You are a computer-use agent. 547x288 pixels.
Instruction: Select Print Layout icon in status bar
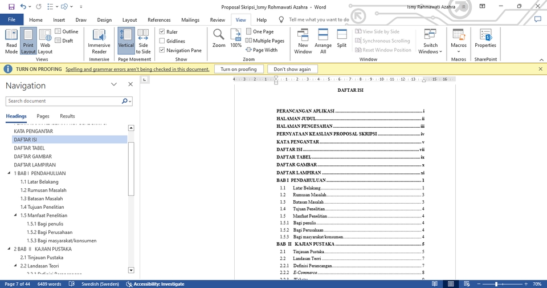pyautogui.click(x=451, y=284)
